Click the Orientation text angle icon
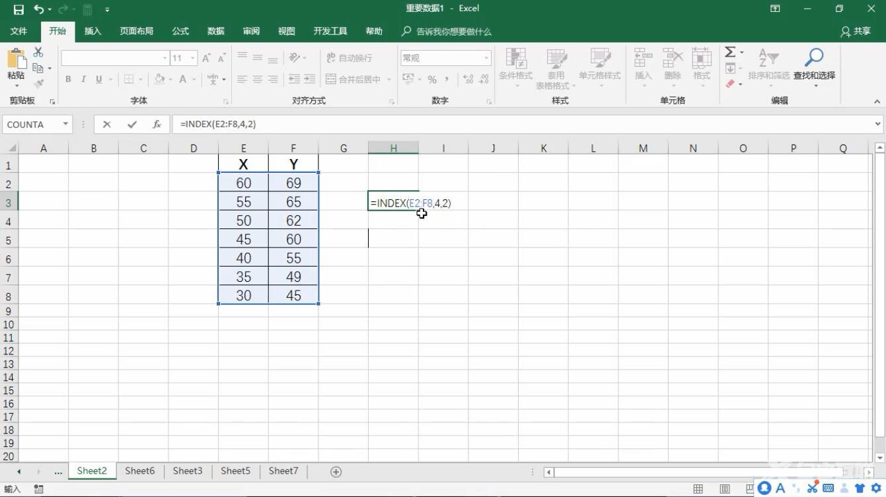Viewport: 886px width, 497px height. [295, 58]
